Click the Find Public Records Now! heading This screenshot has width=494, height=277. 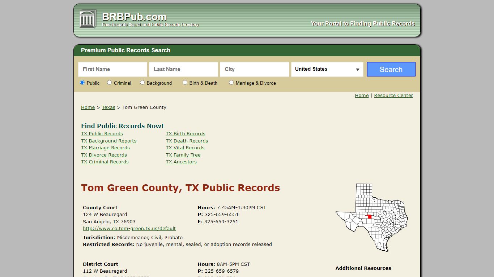pyautogui.click(x=122, y=126)
